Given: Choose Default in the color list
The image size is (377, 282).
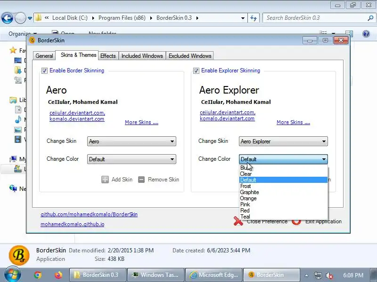Looking at the screenshot, I should pos(284,180).
